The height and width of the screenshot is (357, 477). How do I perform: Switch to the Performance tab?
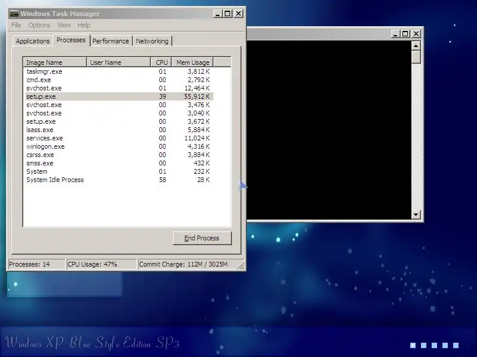click(x=111, y=41)
